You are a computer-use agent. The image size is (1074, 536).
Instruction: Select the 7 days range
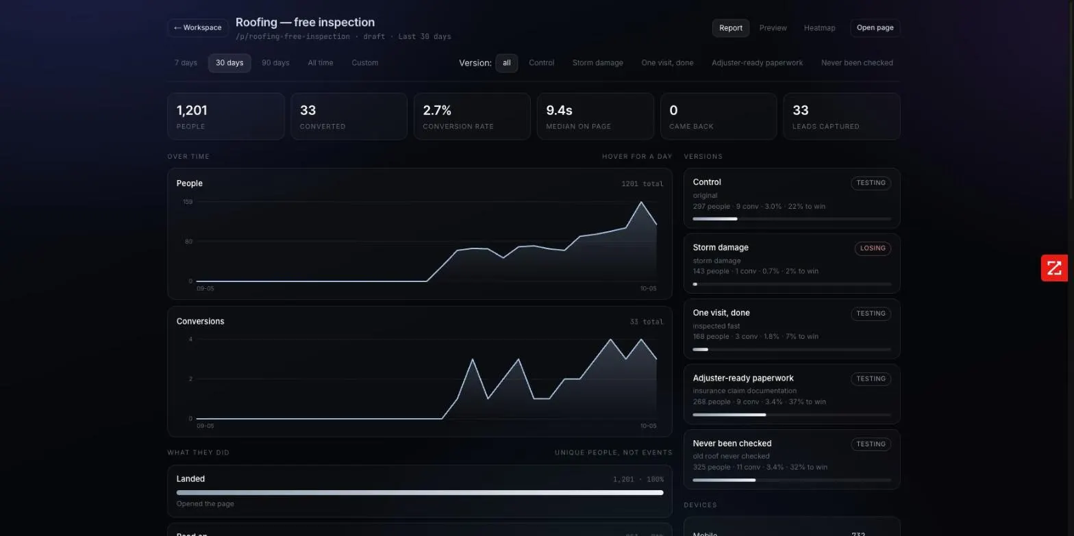tap(186, 63)
